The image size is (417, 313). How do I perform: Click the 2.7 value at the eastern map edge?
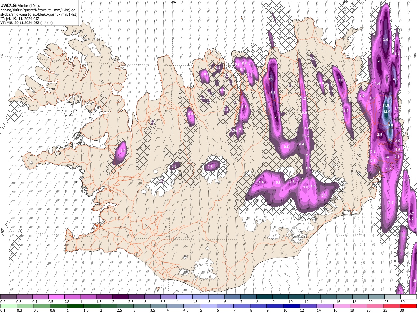(411, 214)
